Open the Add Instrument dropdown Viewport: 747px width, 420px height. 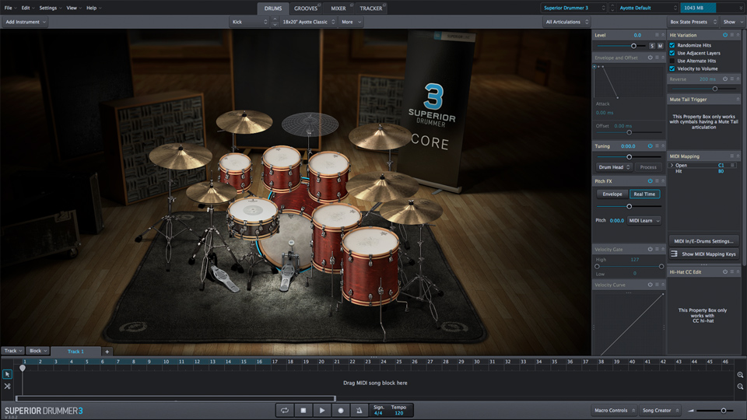tap(25, 22)
